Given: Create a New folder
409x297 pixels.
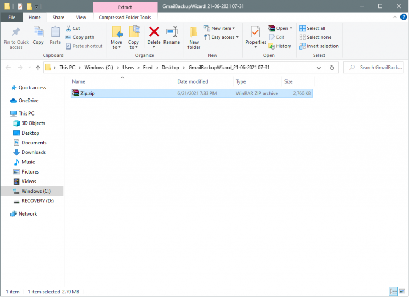Looking at the screenshot, I should pyautogui.click(x=194, y=37).
